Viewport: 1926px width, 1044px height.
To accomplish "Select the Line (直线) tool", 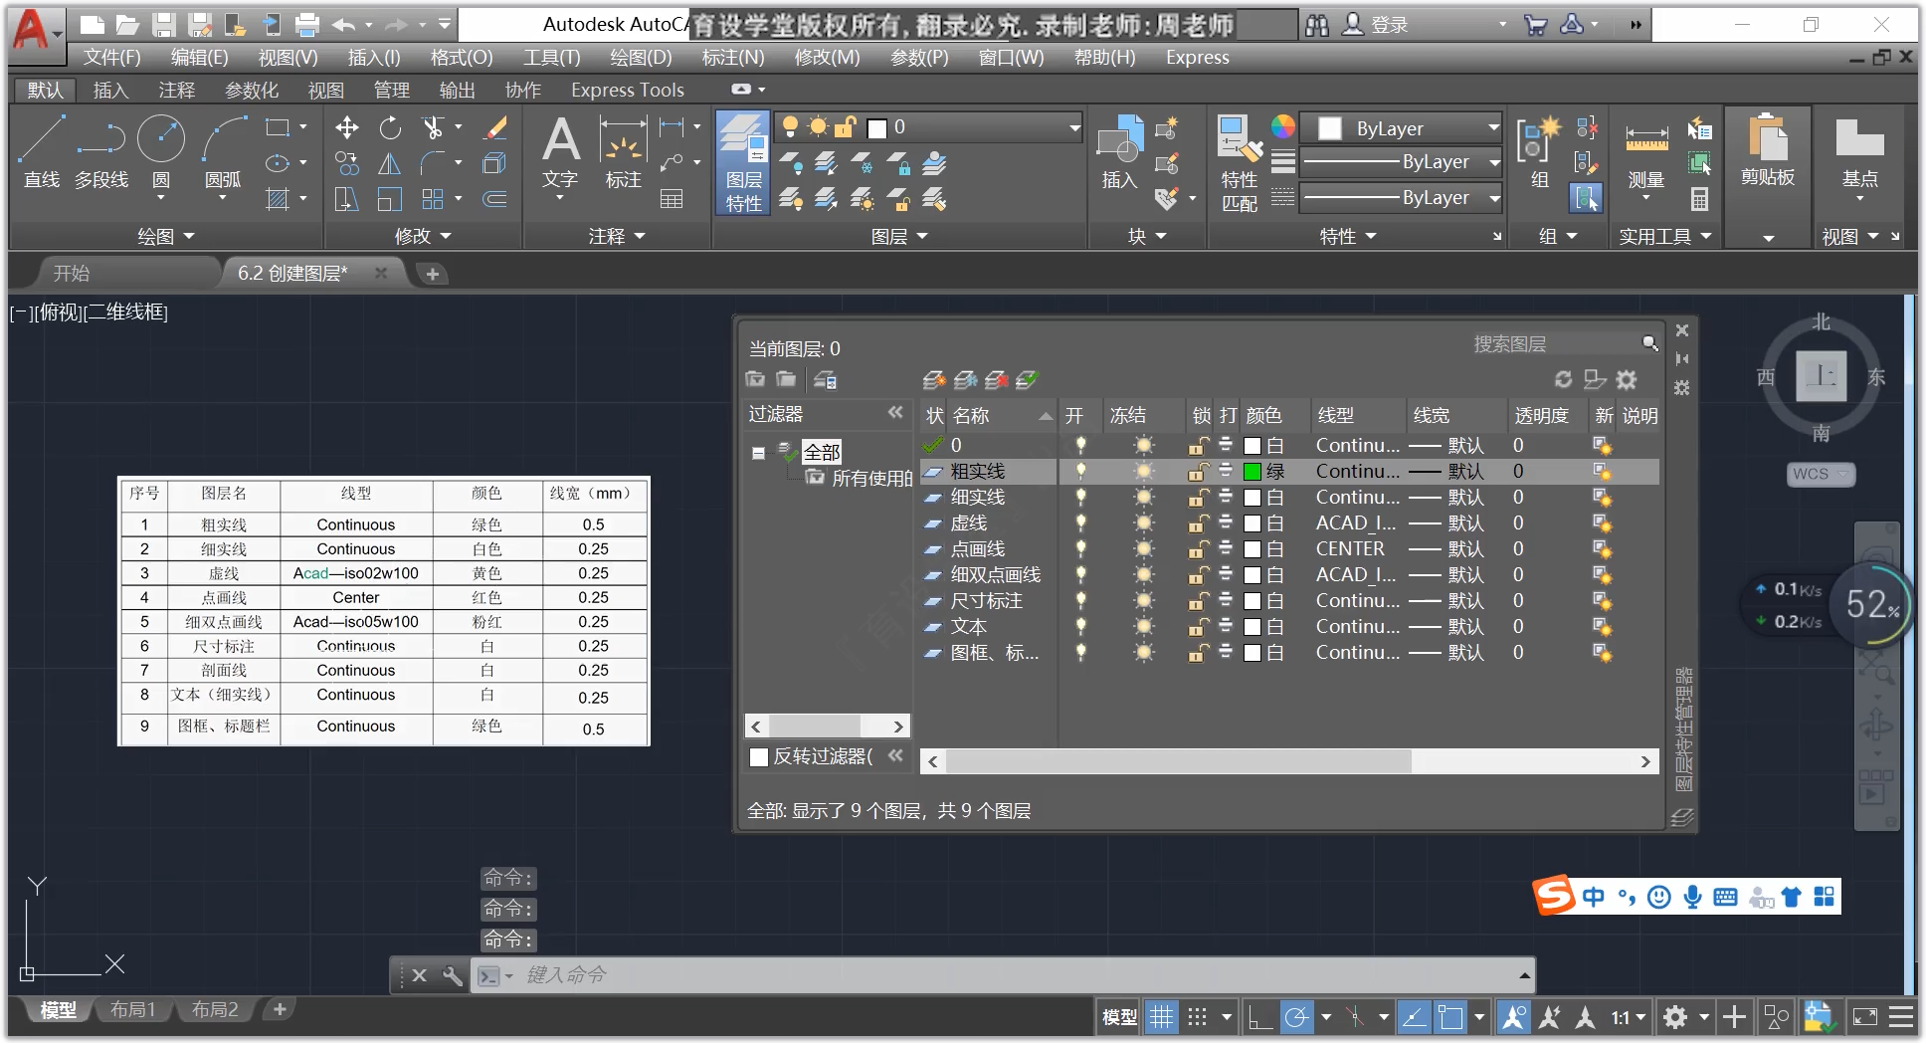I will click(x=42, y=151).
